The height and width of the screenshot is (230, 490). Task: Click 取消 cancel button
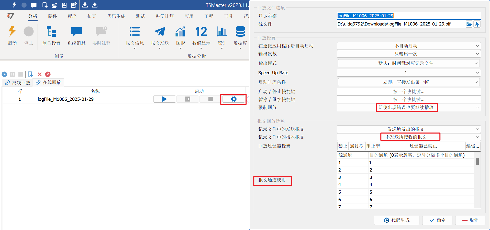coord(470,220)
